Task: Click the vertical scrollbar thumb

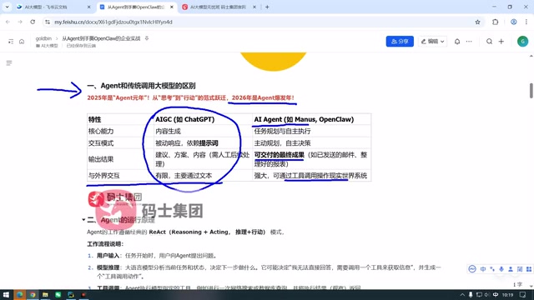Action: [x=531, y=91]
